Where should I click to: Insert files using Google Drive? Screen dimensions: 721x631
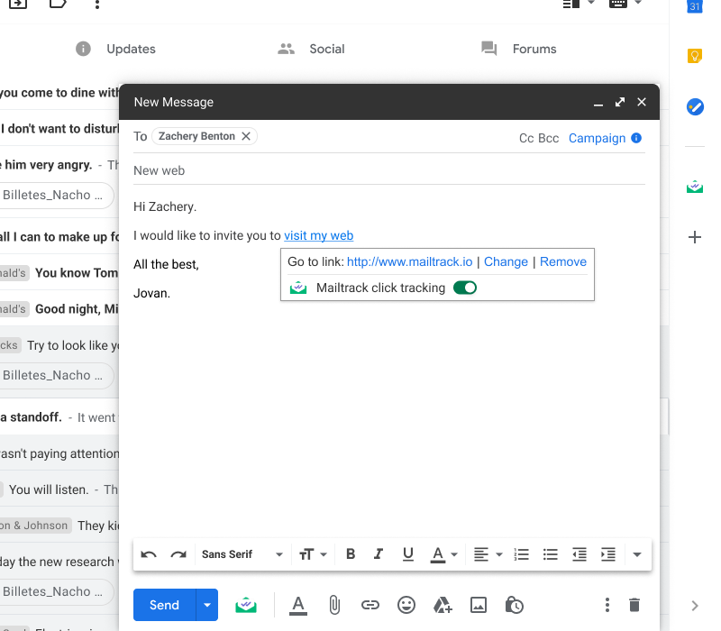443,605
